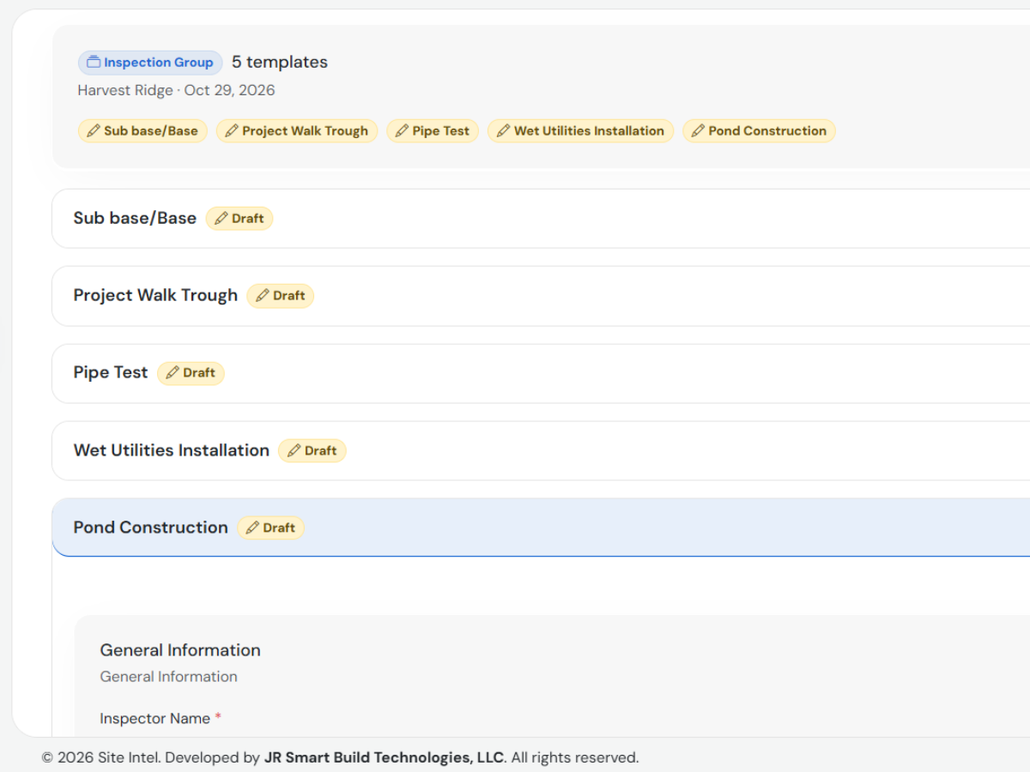
Task: Click the Draft badge on Pipe Test
Action: pos(191,373)
